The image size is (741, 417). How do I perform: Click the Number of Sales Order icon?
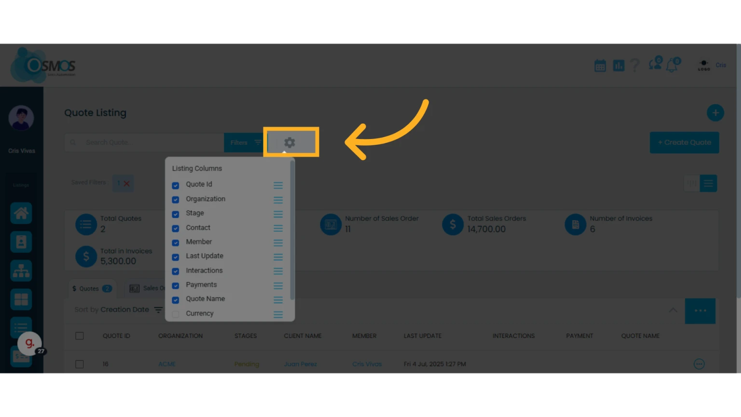pos(331,224)
